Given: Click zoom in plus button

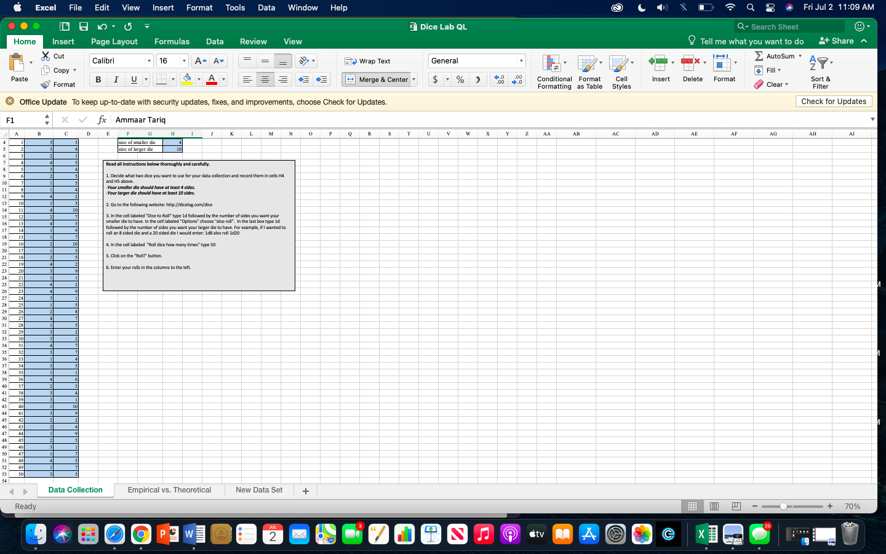Looking at the screenshot, I should [x=830, y=506].
